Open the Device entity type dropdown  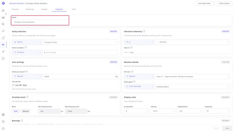pos(27,42)
